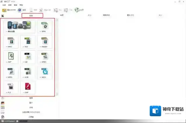The height and width of the screenshot is (123, 186).
Task: Click the Output Folder toolbar button
Action: click(8, 10)
